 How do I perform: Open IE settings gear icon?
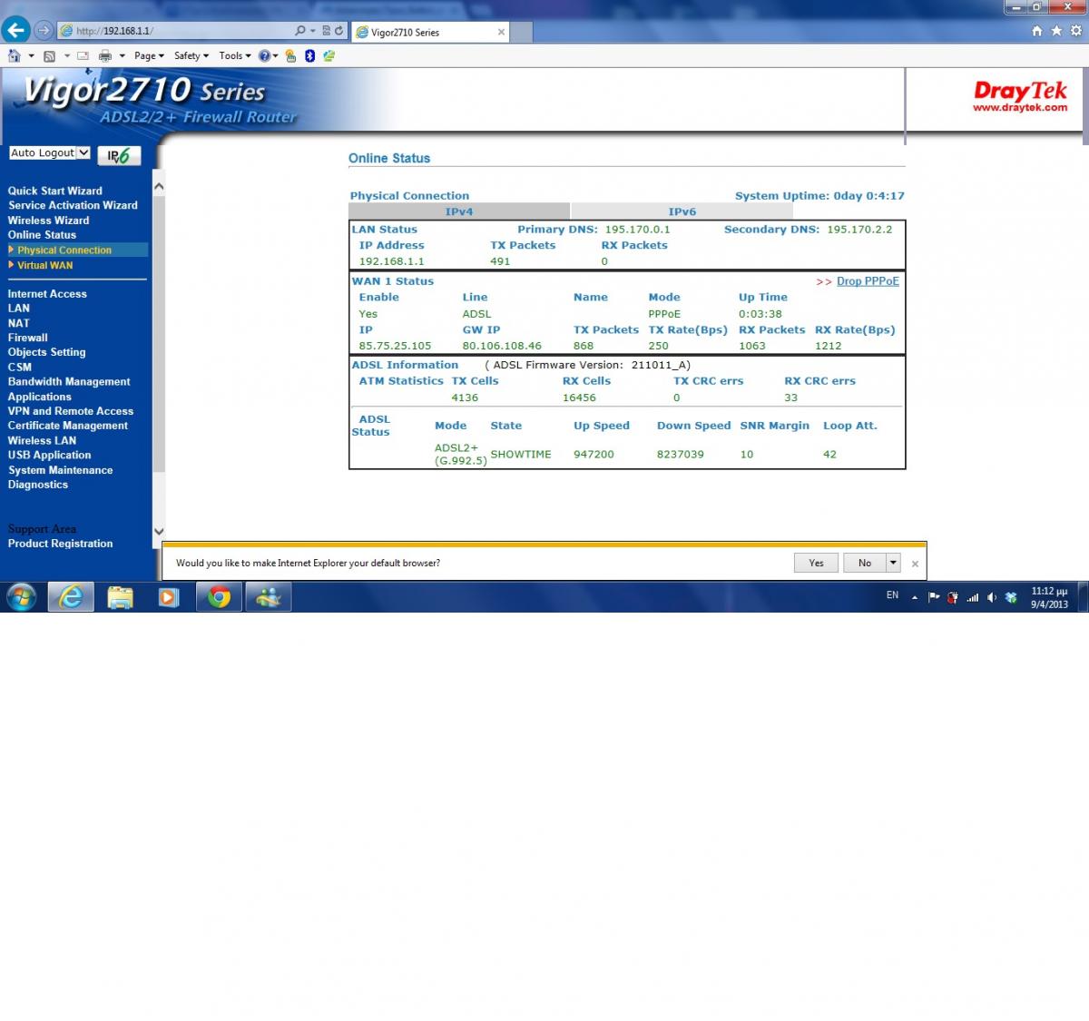[1076, 31]
